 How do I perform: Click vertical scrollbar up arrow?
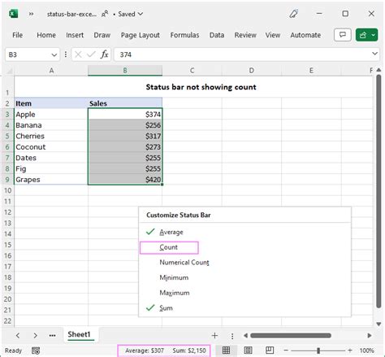click(379, 70)
